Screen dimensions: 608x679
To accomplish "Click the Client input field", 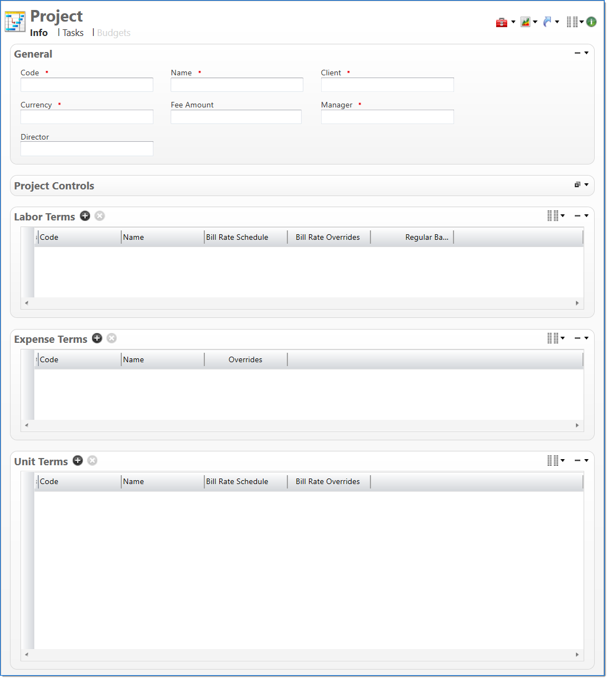I will click(387, 85).
